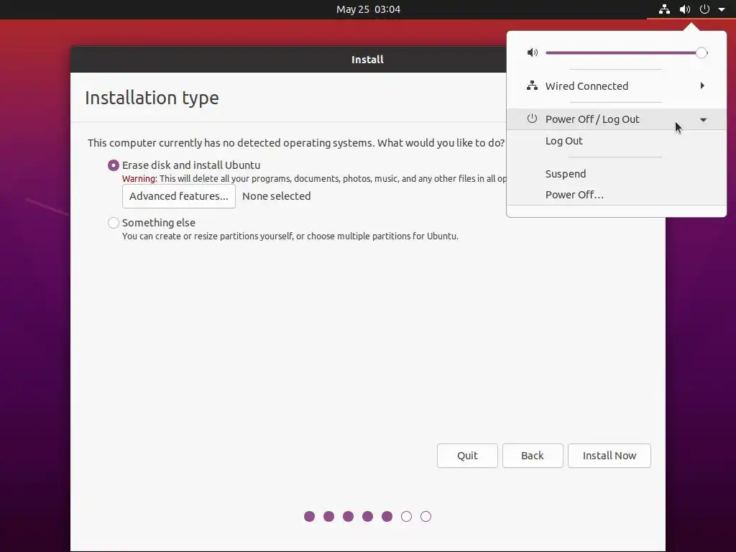The image size is (736, 552).
Task: Click the wired network icon in the system menu
Action: click(532, 86)
